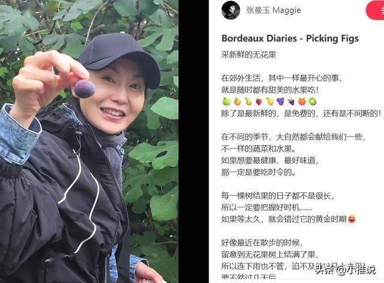Click the 头条 @小雅说 watermark

click(345, 270)
